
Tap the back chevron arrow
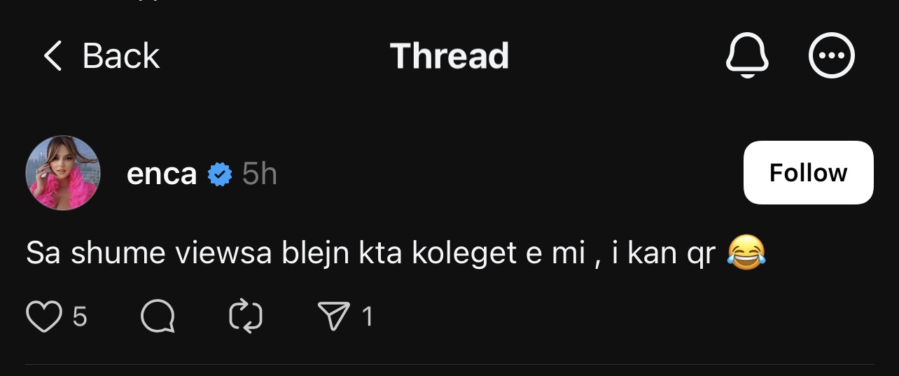click(x=53, y=56)
